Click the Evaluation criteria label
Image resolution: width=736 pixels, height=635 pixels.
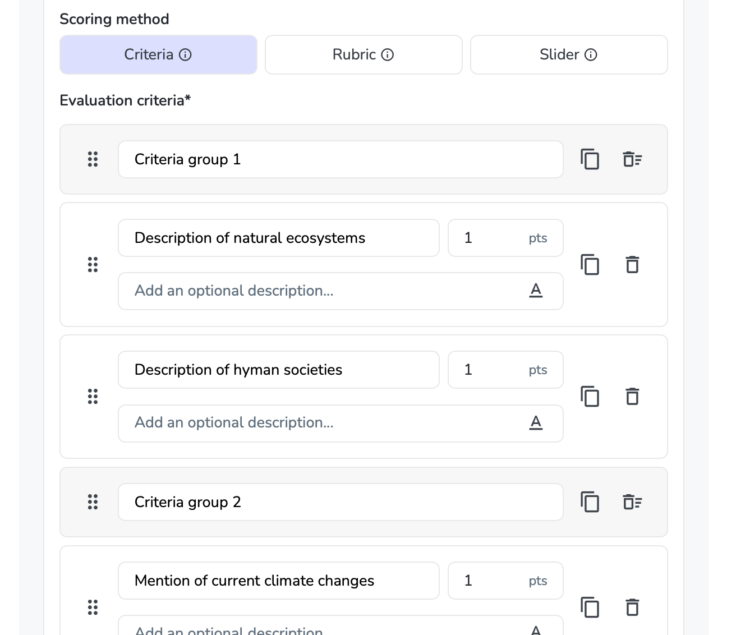(125, 100)
